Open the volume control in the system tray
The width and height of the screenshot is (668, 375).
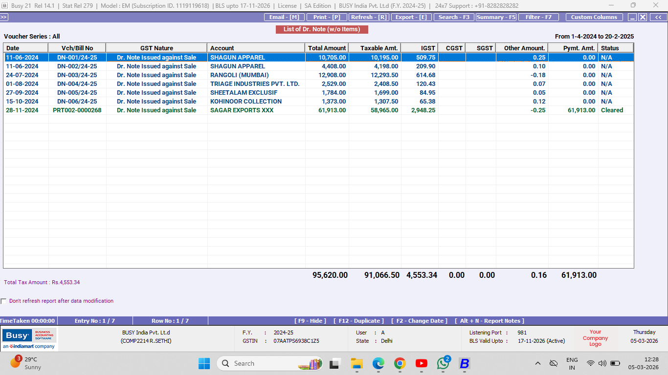[x=603, y=363]
